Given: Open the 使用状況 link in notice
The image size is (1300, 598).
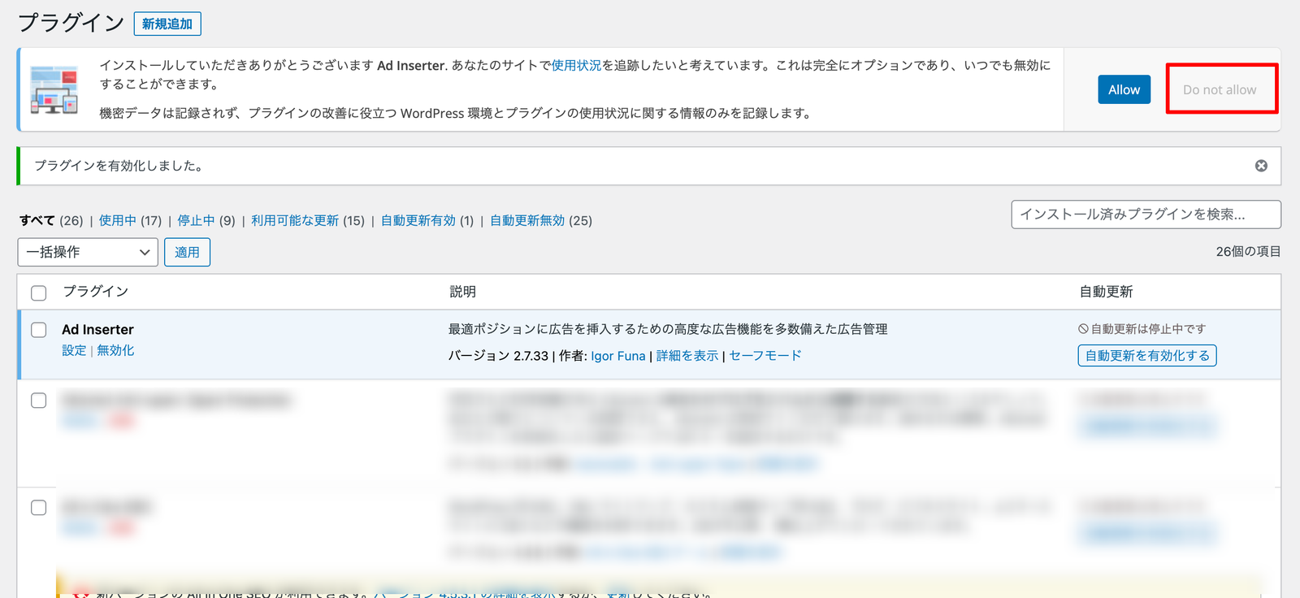Looking at the screenshot, I should [x=576, y=65].
